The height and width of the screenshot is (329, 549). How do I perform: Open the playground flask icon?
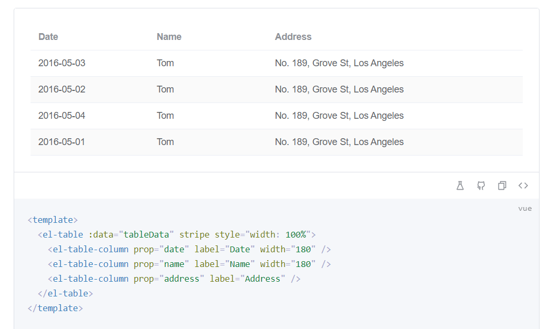(x=460, y=186)
